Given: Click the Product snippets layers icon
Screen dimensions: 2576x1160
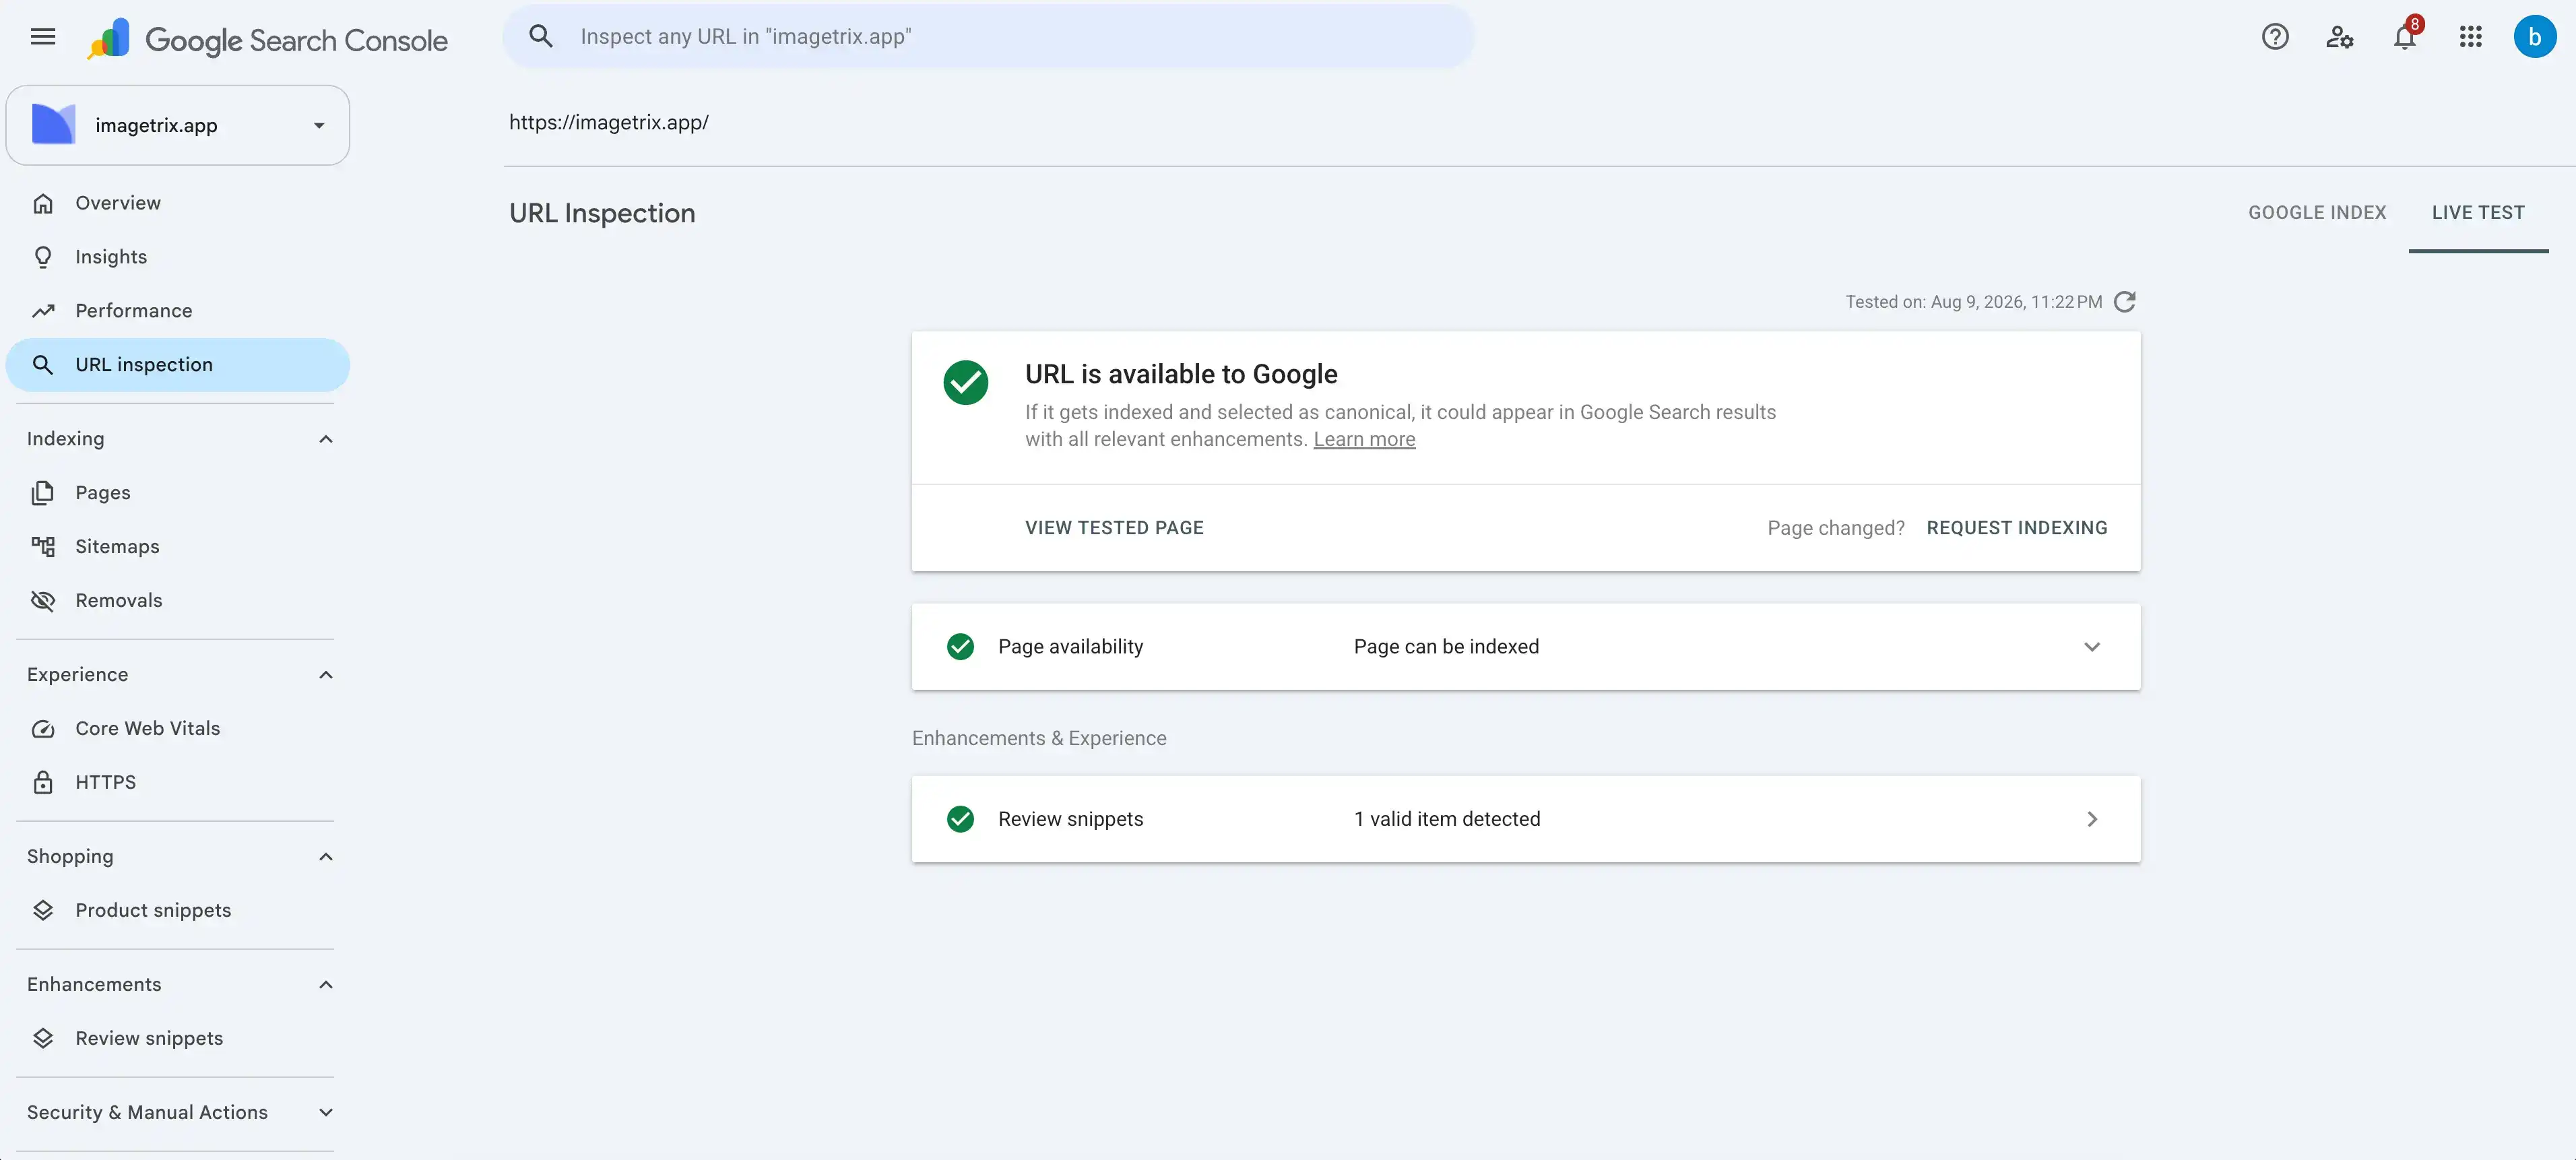Looking at the screenshot, I should click(43, 911).
